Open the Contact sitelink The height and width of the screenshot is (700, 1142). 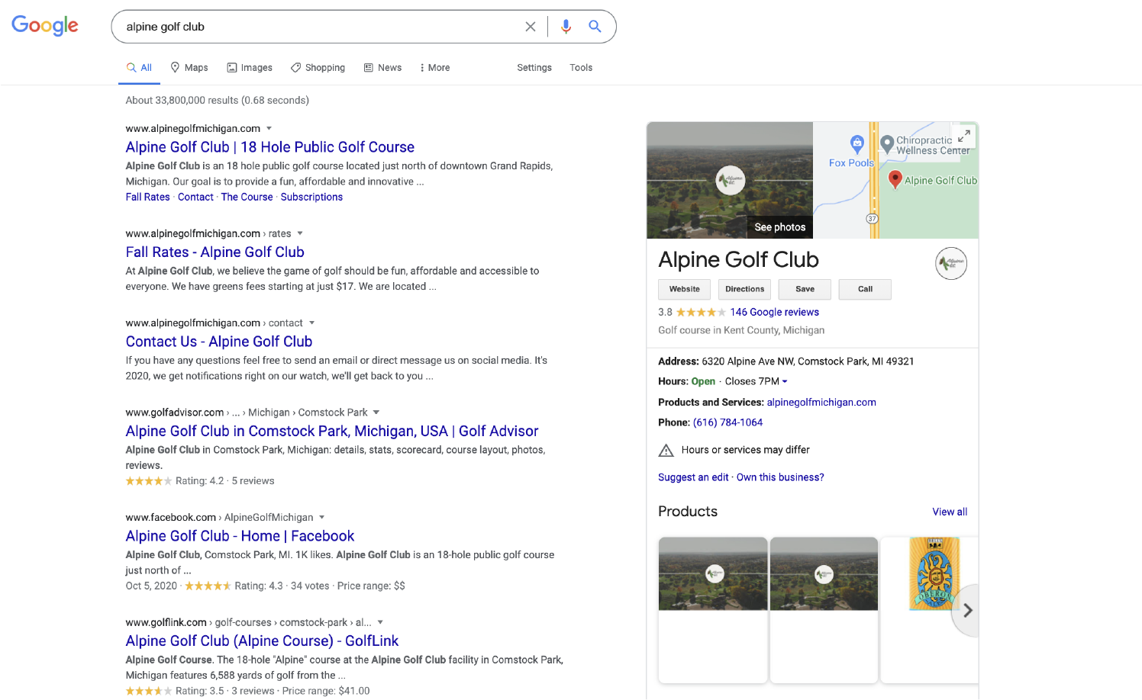click(195, 197)
